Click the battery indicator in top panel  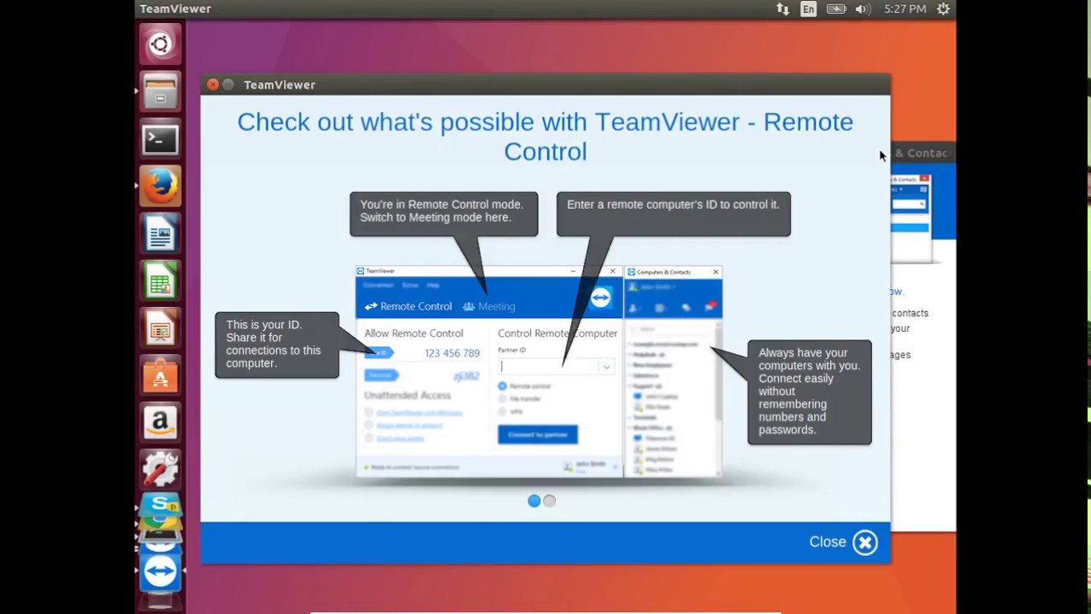(836, 9)
